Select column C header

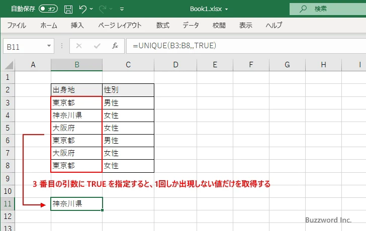[128, 65]
